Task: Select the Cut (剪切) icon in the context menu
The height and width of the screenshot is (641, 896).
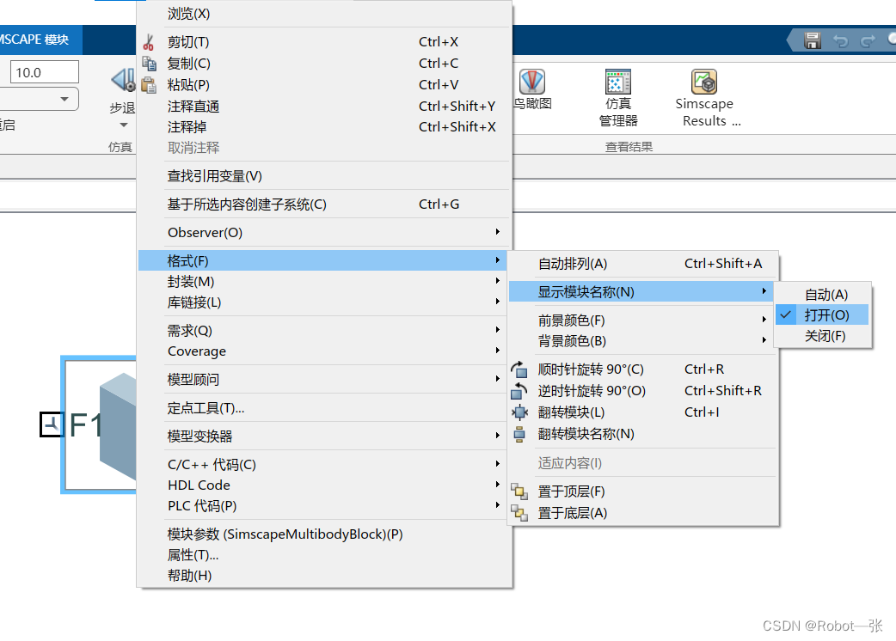Action: (x=148, y=41)
